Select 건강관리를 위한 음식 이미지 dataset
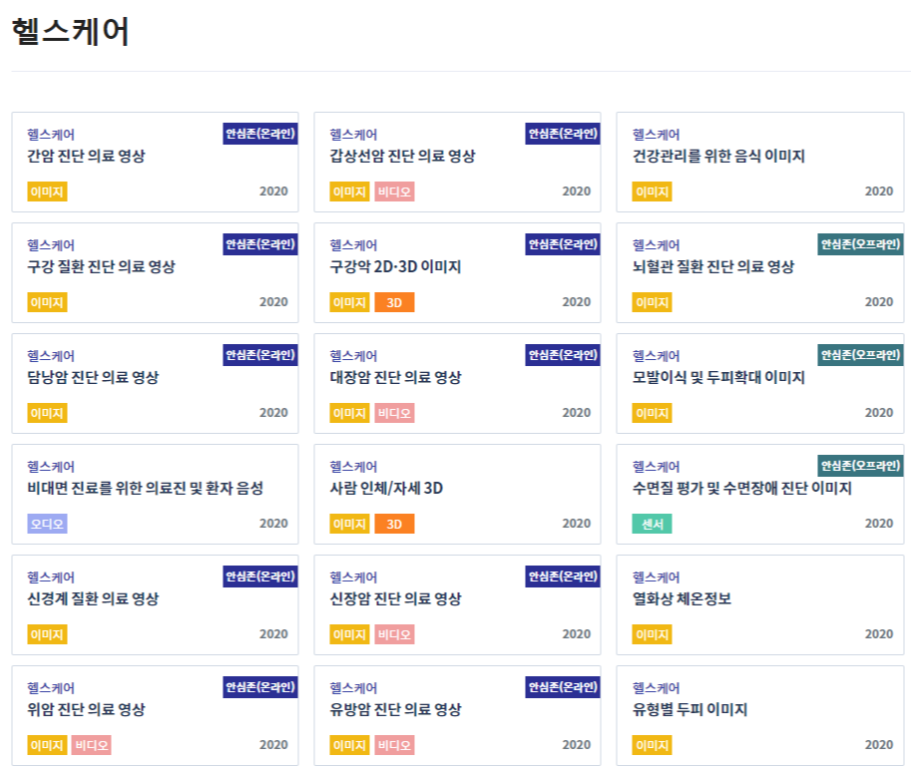Image resolution: width=911 pixels, height=769 pixels. point(760,162)
